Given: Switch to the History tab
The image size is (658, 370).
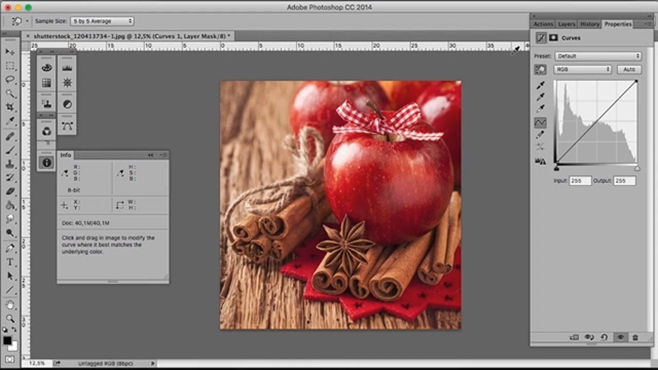Looking at the screenshot, I should (590, 24).
